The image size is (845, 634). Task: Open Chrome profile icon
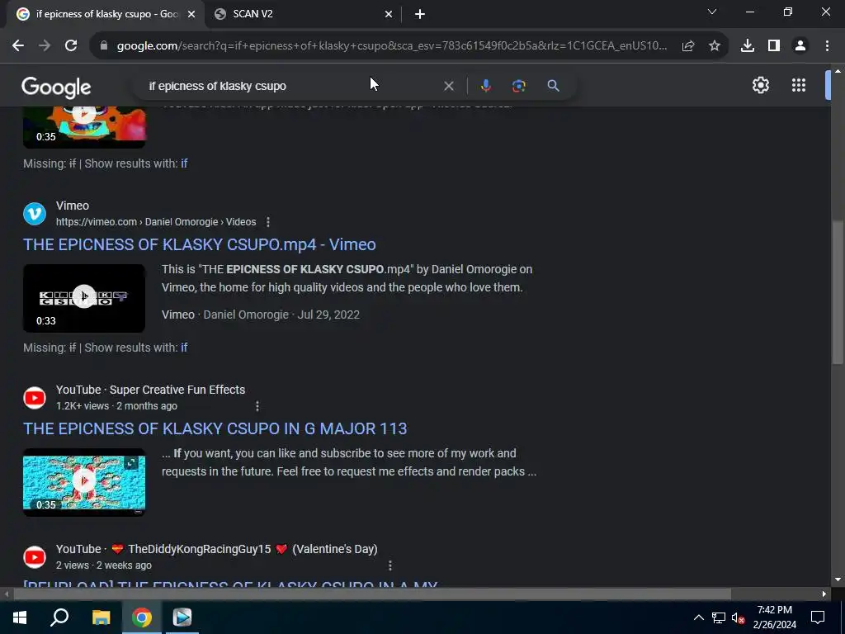point(800,46)
